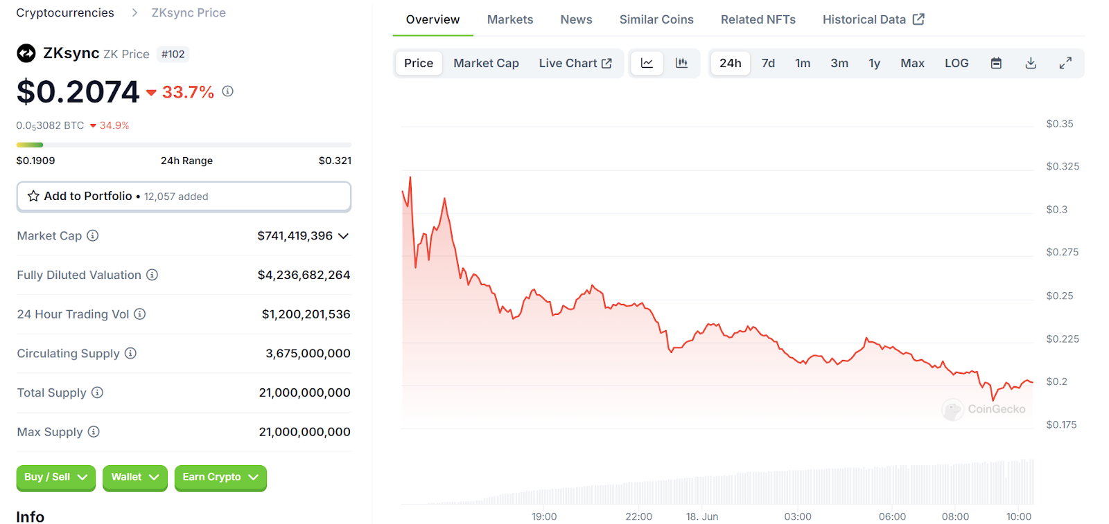Open the Earn Crypto dropdown

pyautogui.click(x=220, y=478)
